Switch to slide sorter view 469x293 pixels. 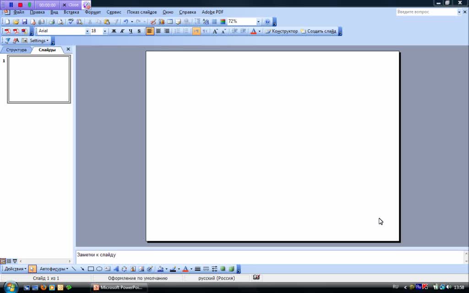pos(9,261)
